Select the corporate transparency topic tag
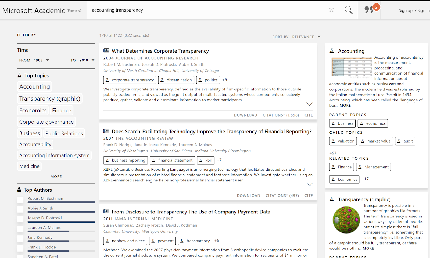 130,80
